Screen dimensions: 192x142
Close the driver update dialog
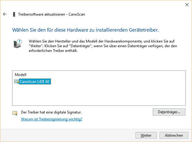click(x=185, y=5)
